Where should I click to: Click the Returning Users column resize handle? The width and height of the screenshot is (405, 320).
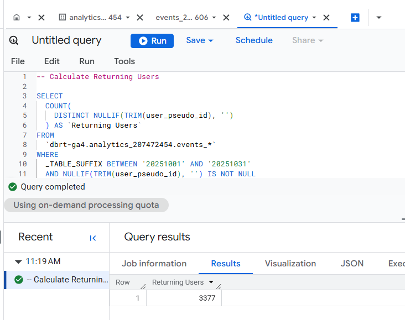pyautogui.click(x=219, y=286)
